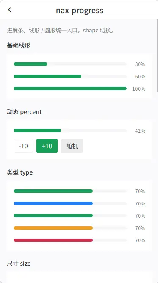Click the 42% percentage label
Image resolution: width=158 pixels, height=283 pixels.
point(140,130)
